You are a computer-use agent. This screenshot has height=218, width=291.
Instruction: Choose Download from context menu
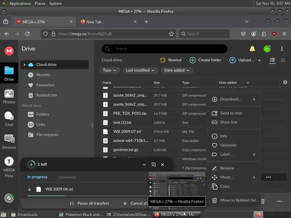[x=234, y=99]
